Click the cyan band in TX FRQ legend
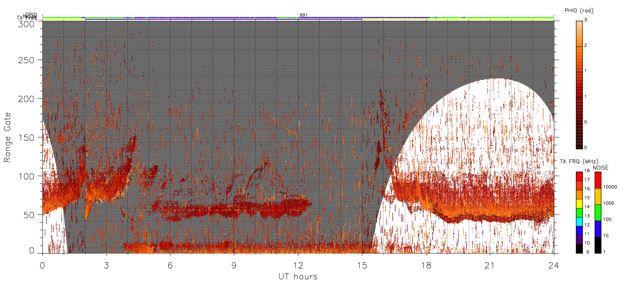Screen dimensions: 623x287 point(579,222)
